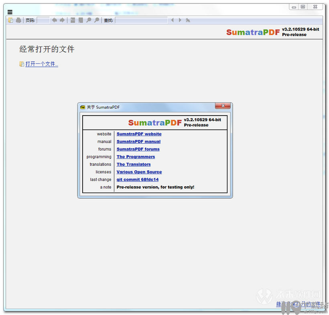
Task: Click the search text field
Action: coord(141,20)
